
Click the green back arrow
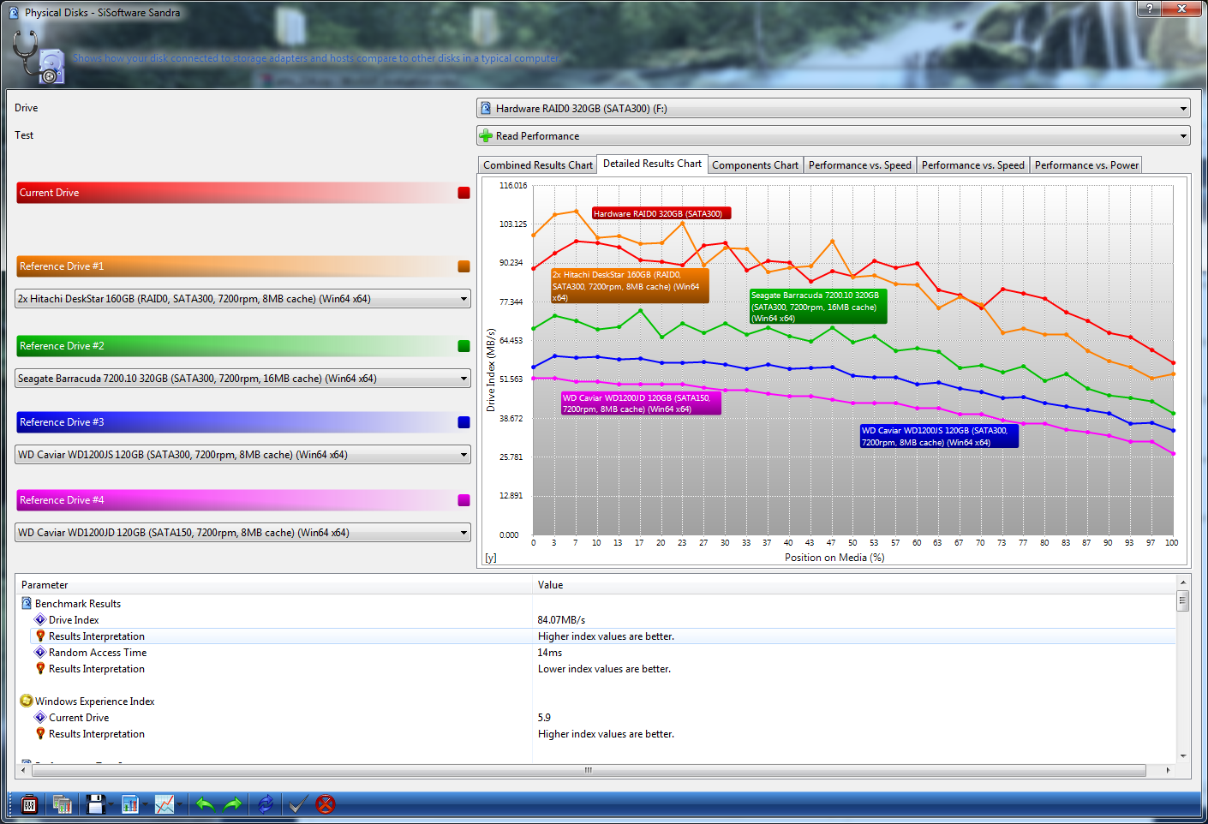(205, 804)
